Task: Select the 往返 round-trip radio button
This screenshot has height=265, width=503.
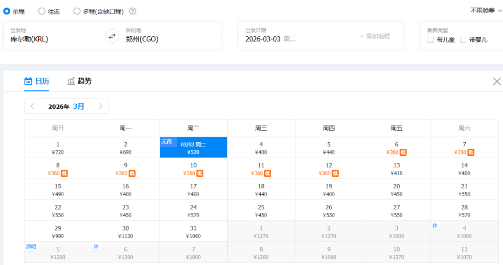Action: pyautogui.click(x=42, y=11)
